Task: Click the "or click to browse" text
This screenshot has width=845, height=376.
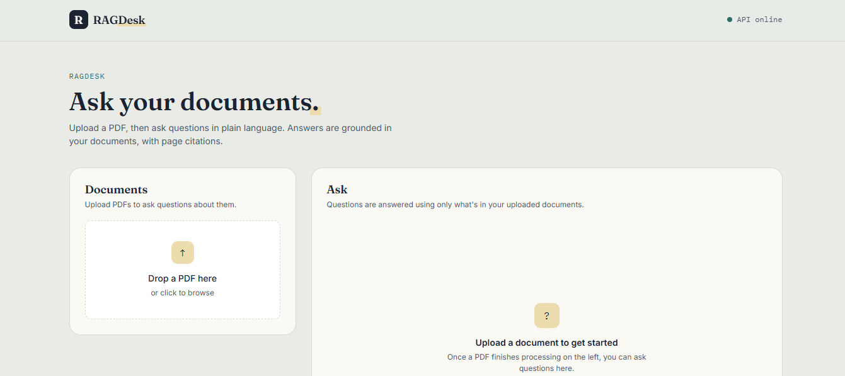Action: pos(183,293)
